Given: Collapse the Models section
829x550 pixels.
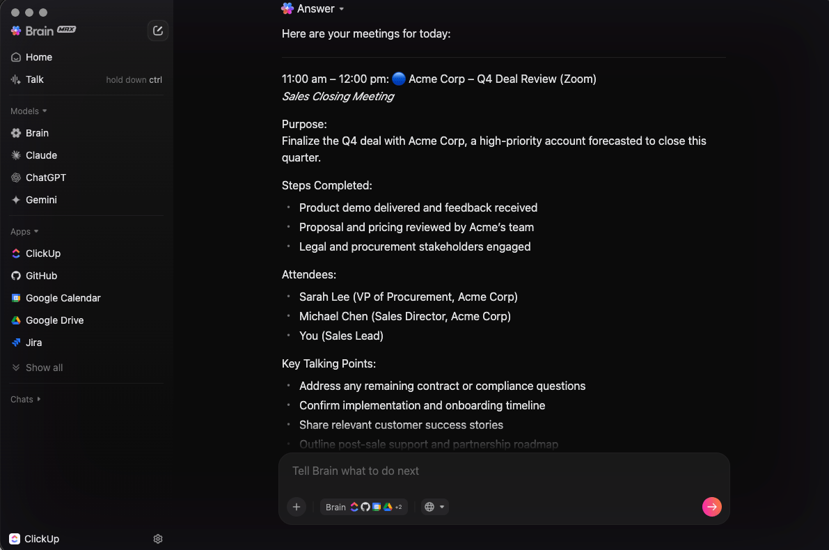Looking at the screenshot, I should pos(29,111).
